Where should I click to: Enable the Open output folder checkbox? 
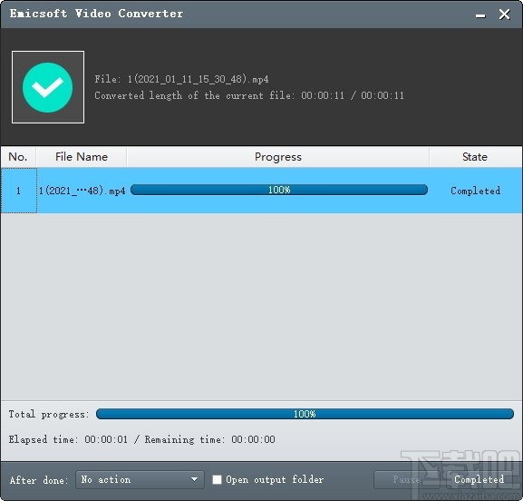tap(217, 479)
